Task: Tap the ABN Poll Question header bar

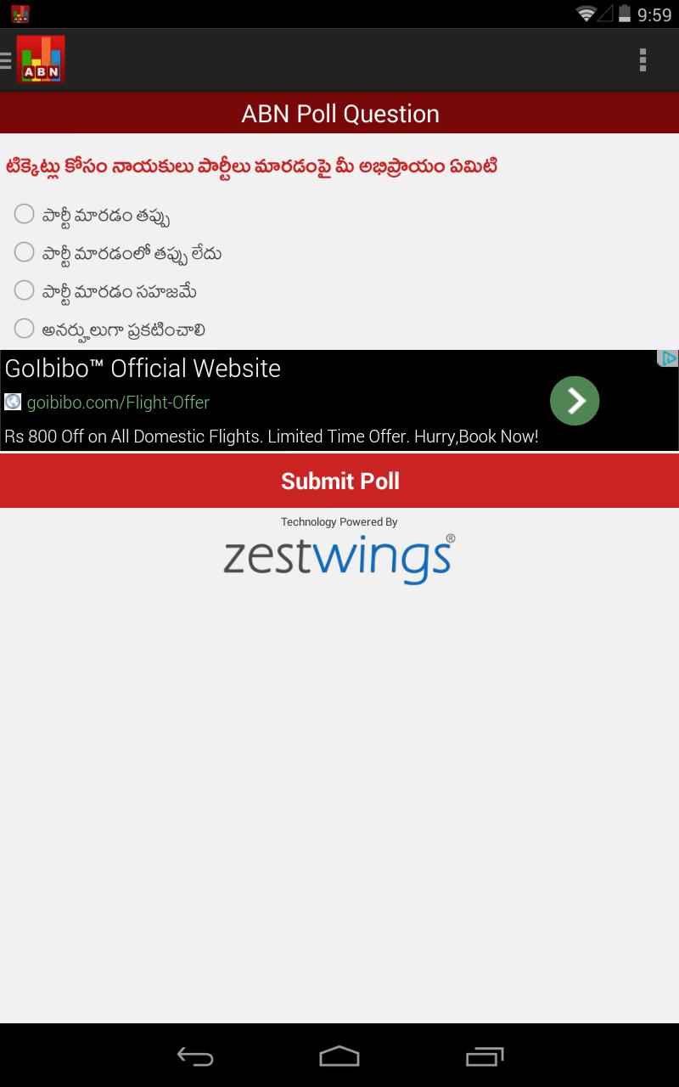Action: [339, 114]
